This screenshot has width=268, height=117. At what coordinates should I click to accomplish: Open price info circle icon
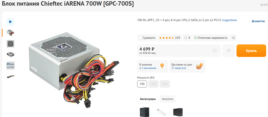pos(215,51)
